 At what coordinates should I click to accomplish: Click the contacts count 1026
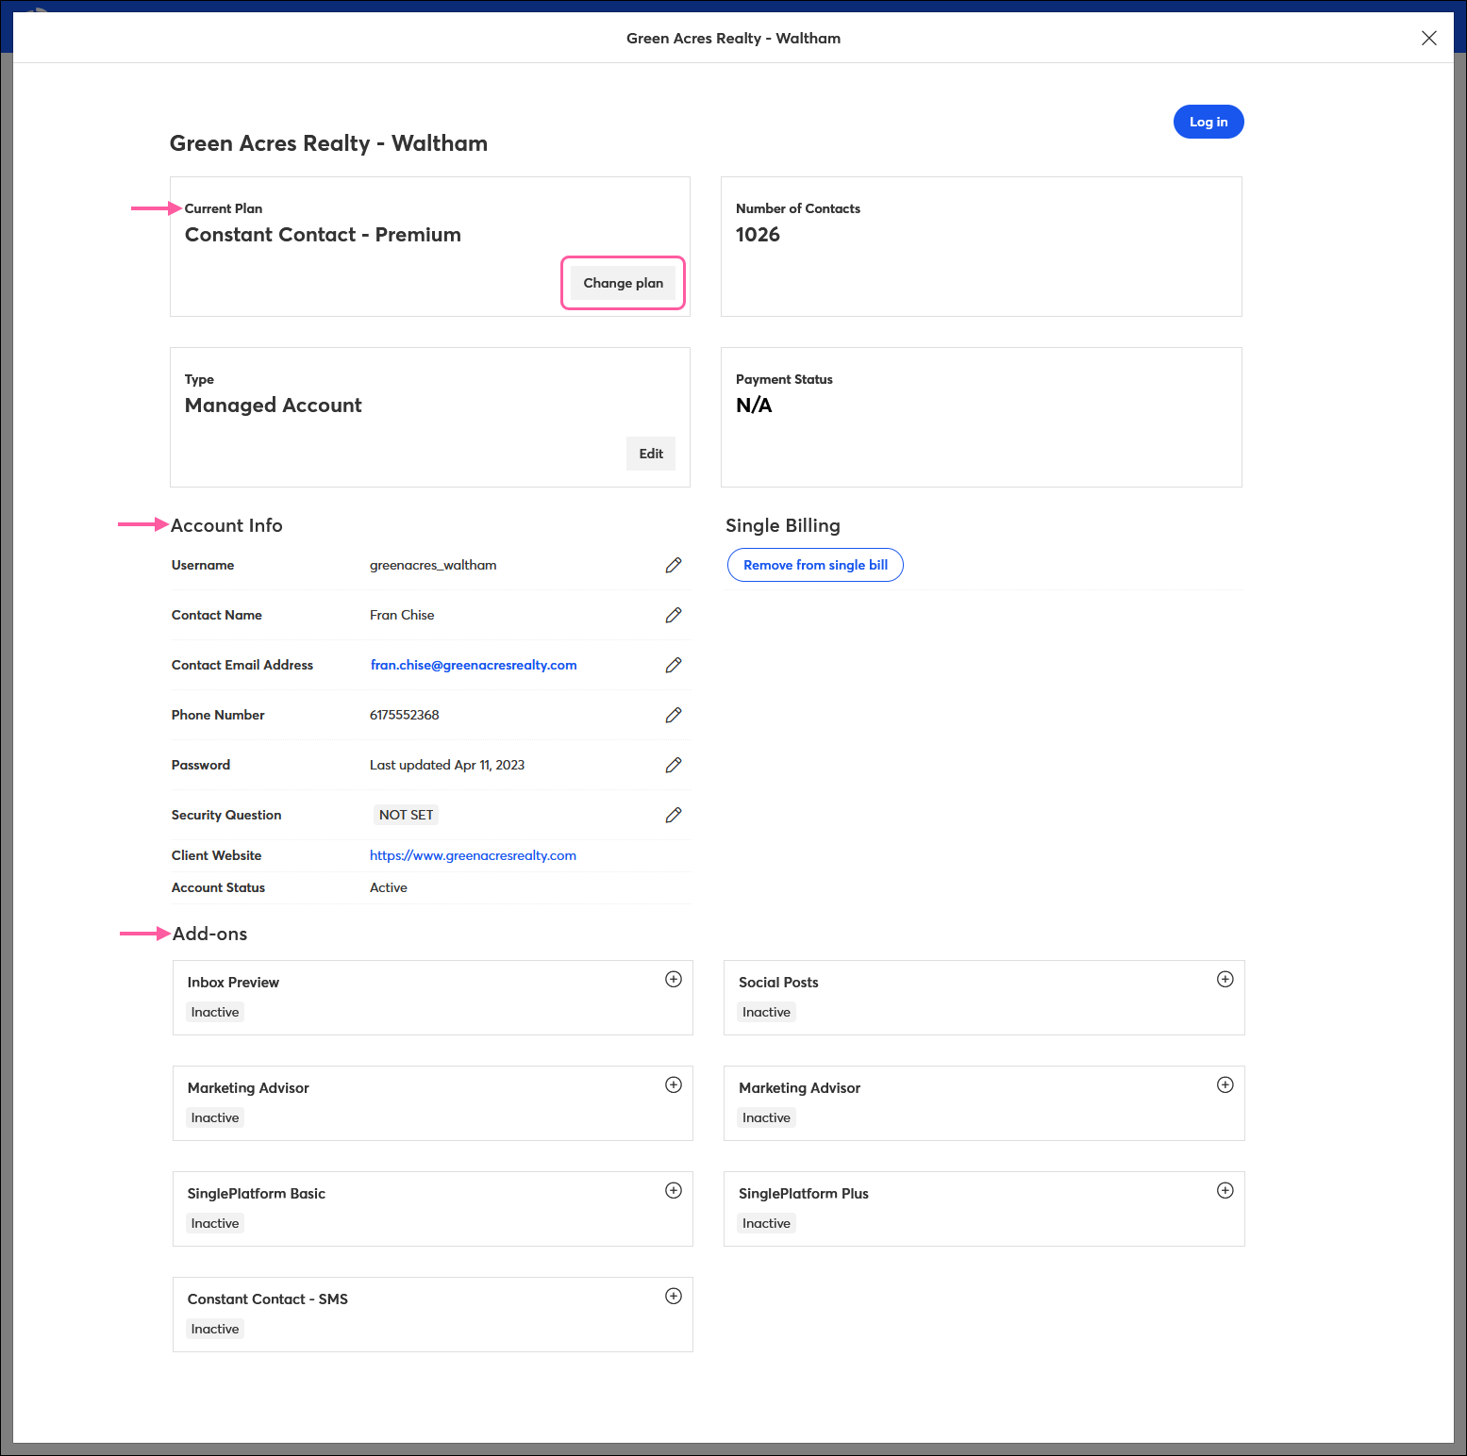coord(758,235)
